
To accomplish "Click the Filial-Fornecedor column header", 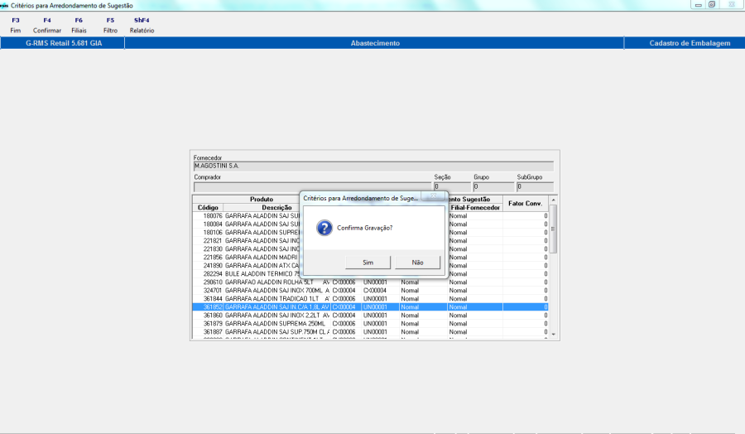I will coord(475,208).
